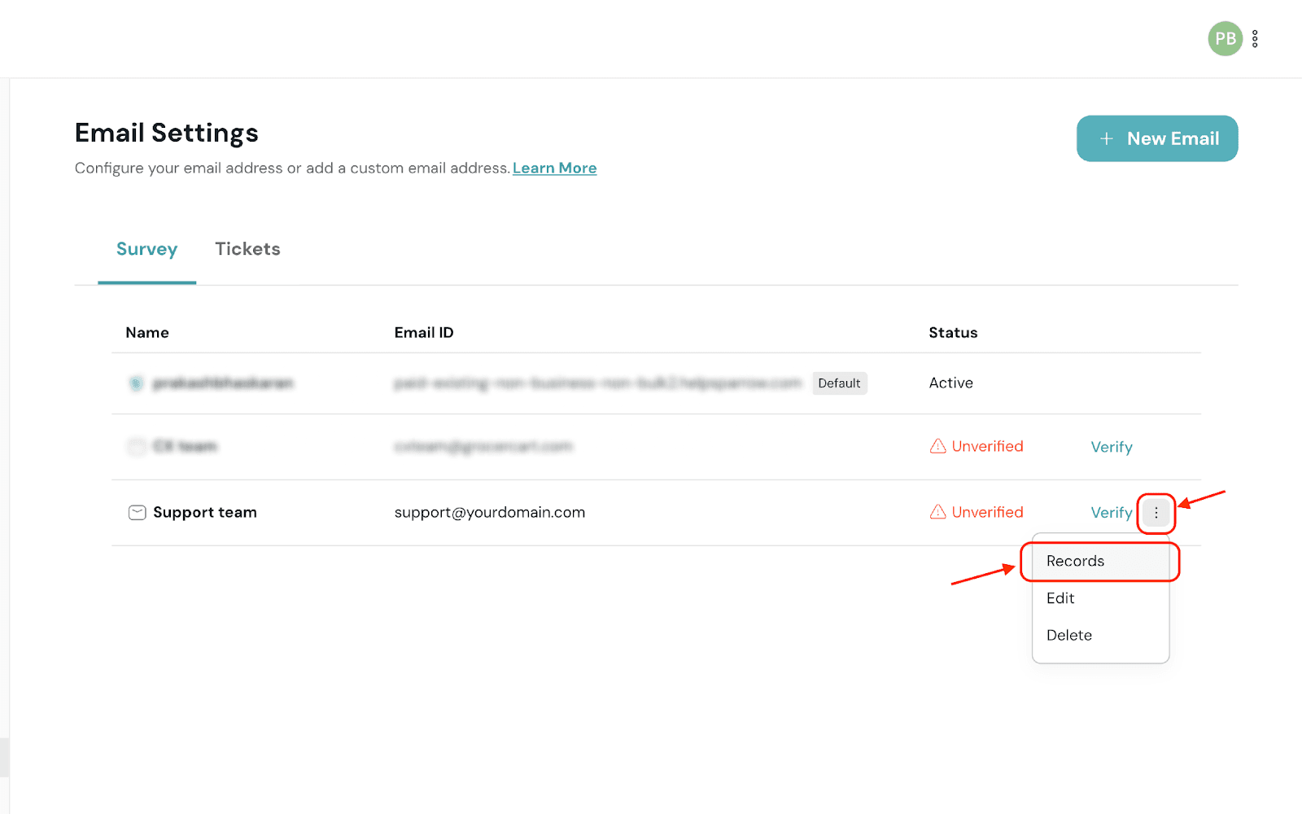The image size is (1302, 814).
Task: Open the Learn More link
Action: (554, 168)
